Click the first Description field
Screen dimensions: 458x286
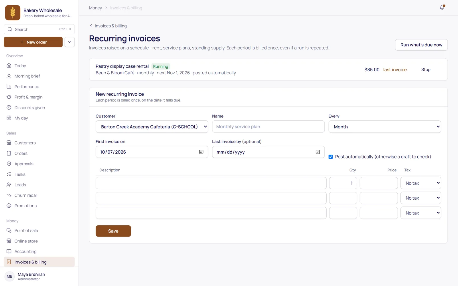pyautogui.click(x=211, y=183)
